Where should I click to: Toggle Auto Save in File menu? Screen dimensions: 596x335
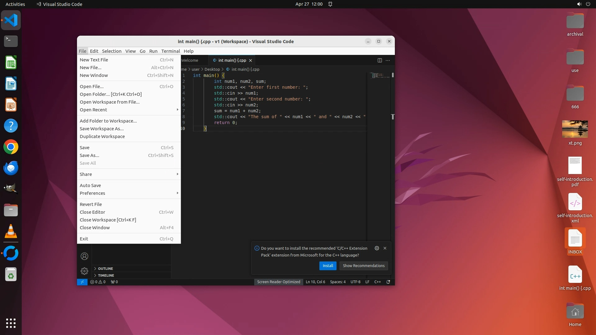point(90,185)
